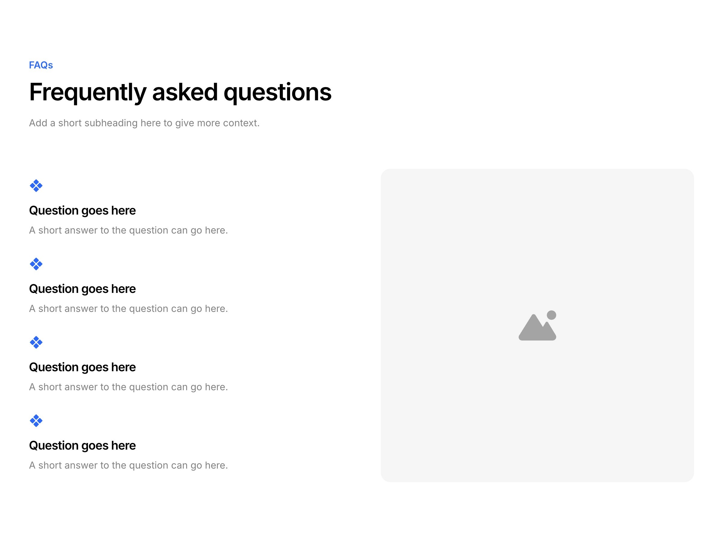Open the fourth Question goes here title
Viewport: 723px width, 540px height.
[x=82, y=446]
